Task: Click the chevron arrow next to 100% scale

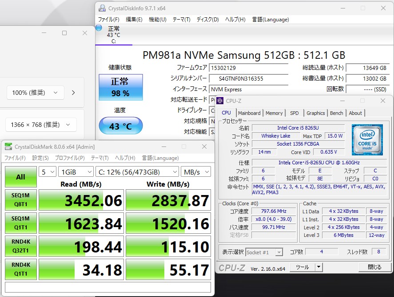Action: pos(73,93)
